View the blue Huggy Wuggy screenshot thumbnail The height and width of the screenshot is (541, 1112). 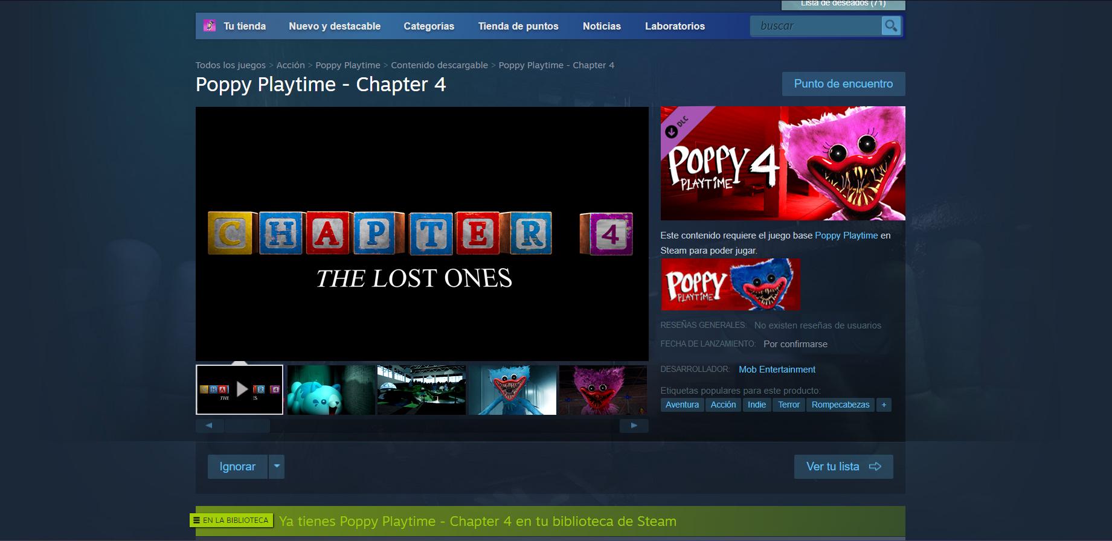click(x=512, y=390)
